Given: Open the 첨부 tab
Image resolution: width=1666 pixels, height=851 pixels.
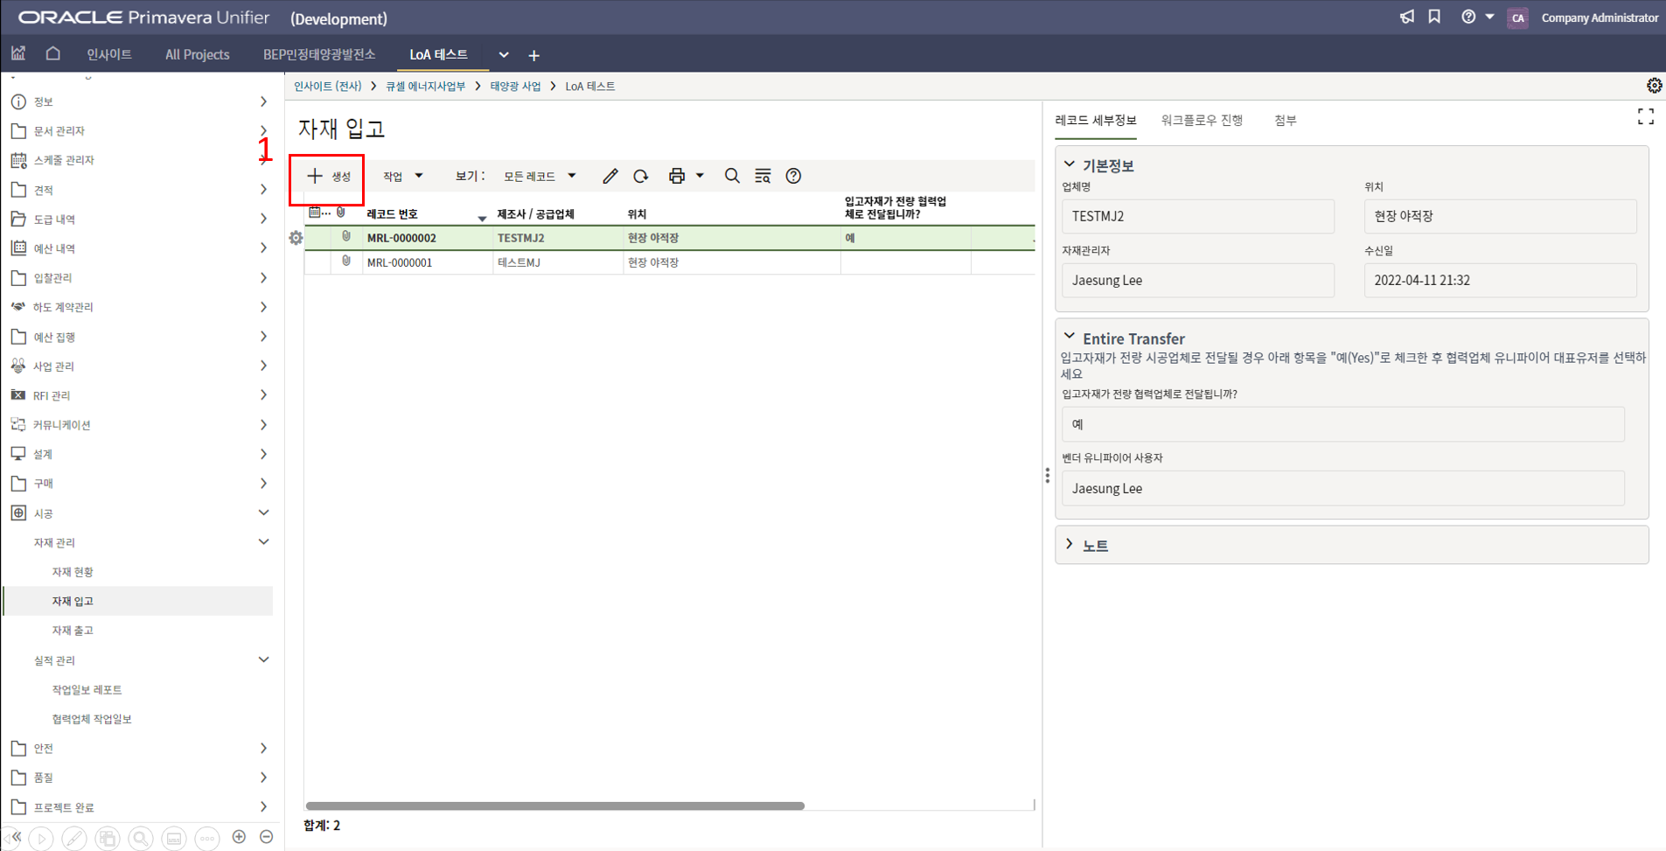Looking at the screenshot, I should pos(1285,121).
